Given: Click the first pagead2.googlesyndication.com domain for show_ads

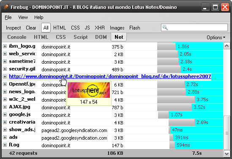Looking at the screenshot, I should click(x=74, y=130).
